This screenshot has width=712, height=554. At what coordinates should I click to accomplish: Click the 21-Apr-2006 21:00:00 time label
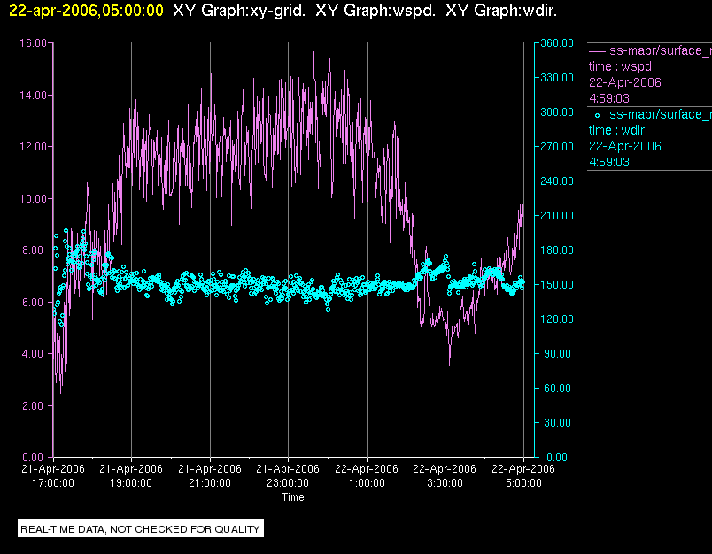point(210,476)
